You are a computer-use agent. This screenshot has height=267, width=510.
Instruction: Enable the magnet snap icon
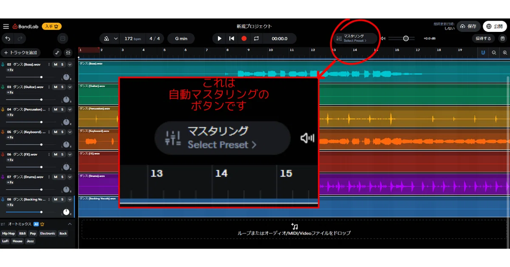483,53
